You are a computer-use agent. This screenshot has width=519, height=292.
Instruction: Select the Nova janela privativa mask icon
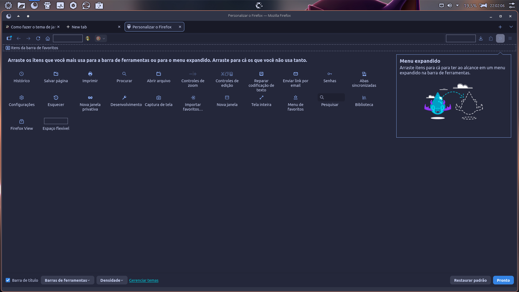(90, 98)
